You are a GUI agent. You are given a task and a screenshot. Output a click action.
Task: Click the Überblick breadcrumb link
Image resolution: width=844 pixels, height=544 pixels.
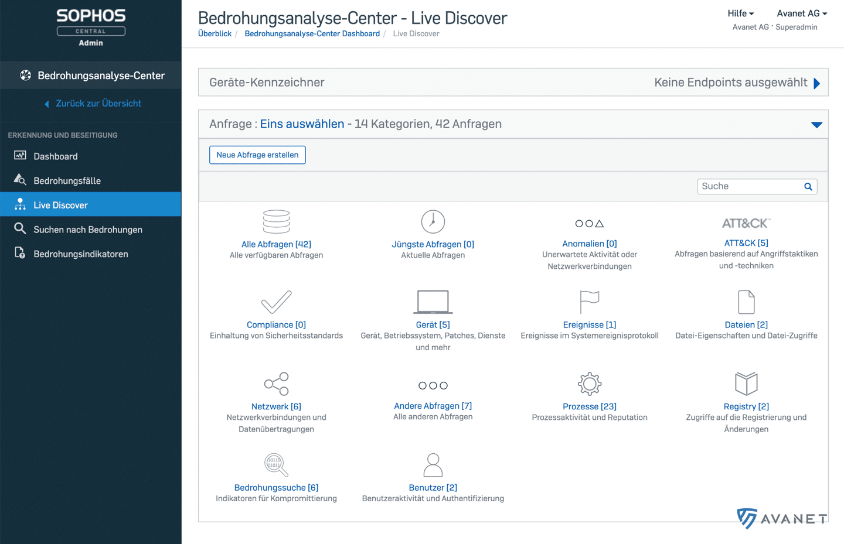(215, 34)
